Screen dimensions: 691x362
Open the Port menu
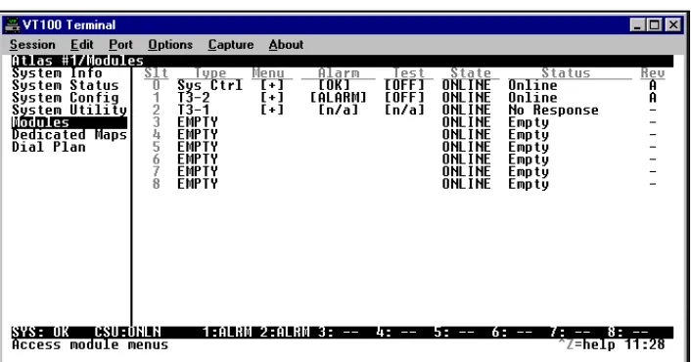[x=120, y=45]
